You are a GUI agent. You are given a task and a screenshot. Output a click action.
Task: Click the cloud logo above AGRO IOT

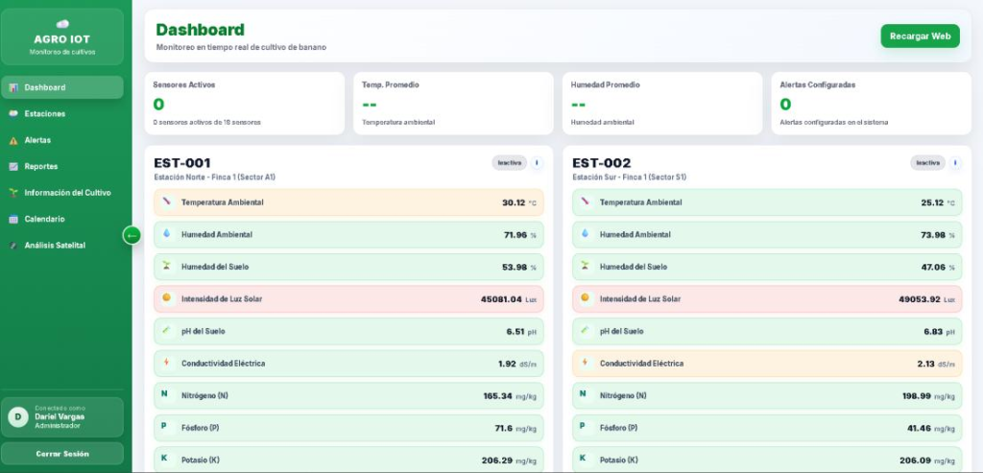click(62, 24)
